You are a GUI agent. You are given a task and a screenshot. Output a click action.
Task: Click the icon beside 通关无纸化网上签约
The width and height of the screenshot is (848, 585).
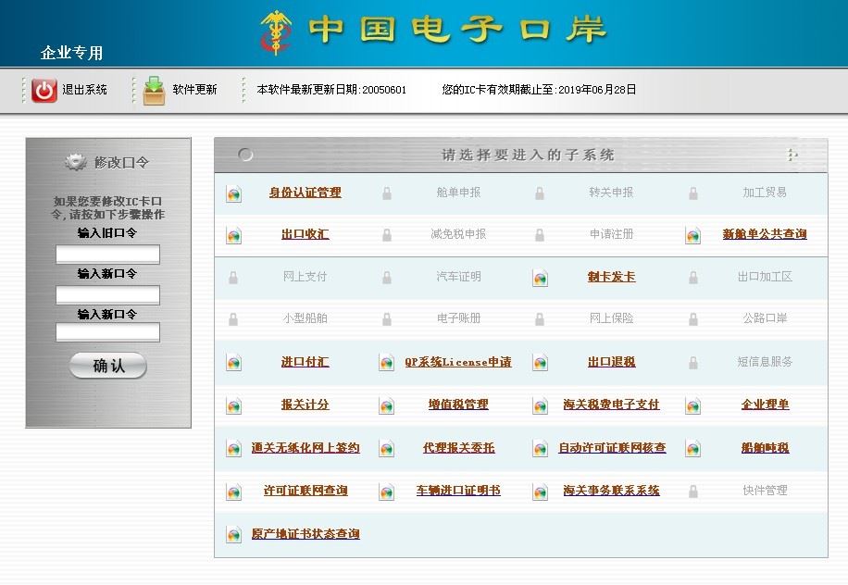[233, 449]
